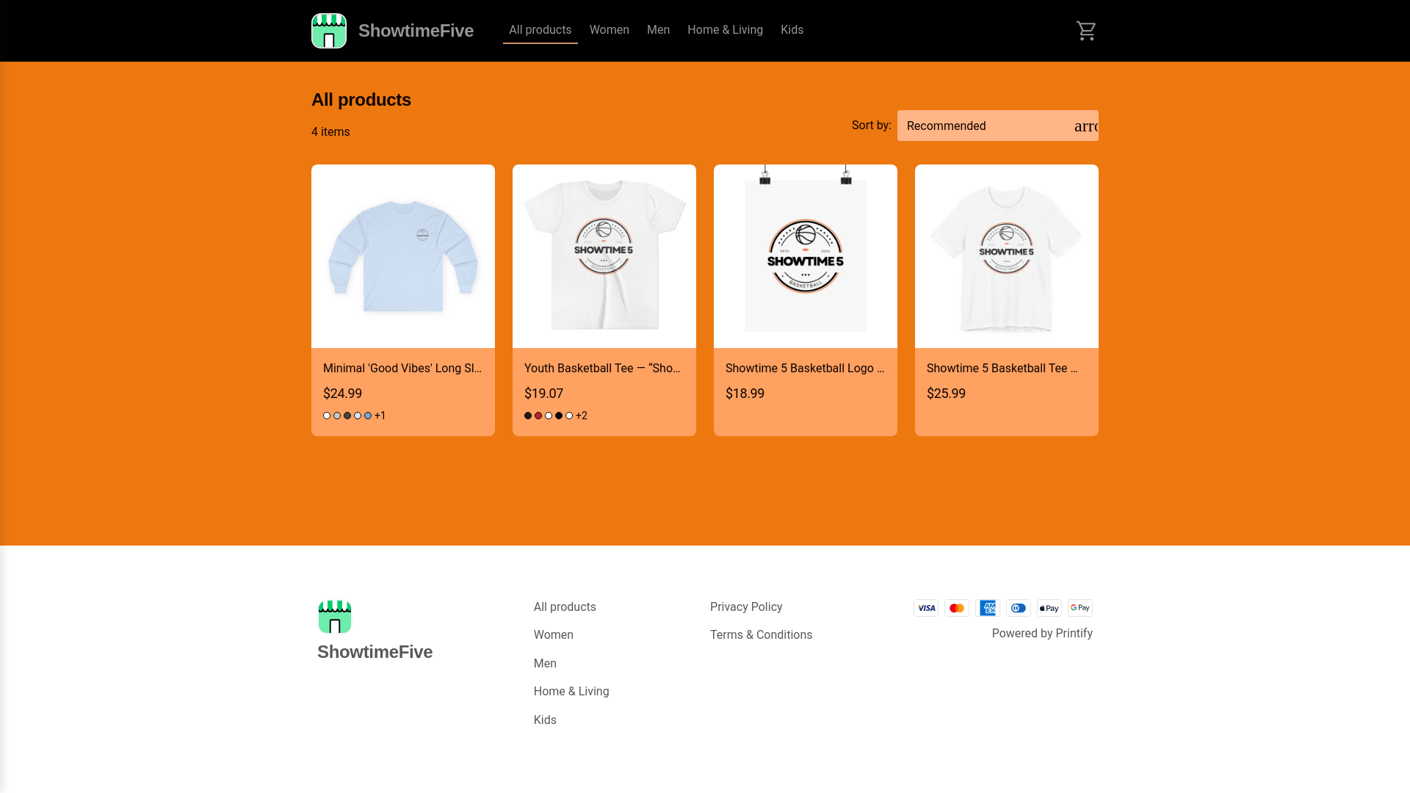Open the $25.99 Basketball Tee product image
This screenshot has width=1410, height=793.
pos(1007,256)
